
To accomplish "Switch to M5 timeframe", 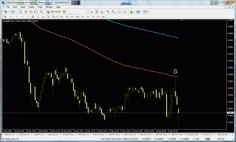I will [x=67, y=17].
